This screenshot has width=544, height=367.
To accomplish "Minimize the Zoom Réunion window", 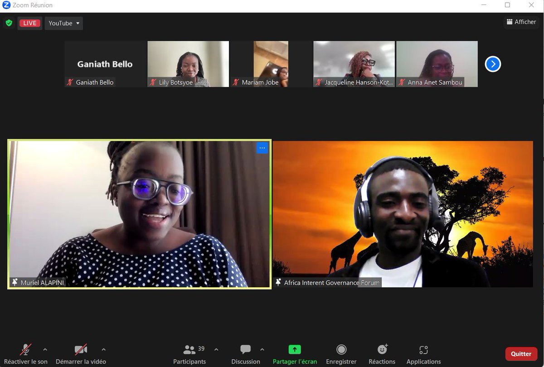I will (485, 5).
